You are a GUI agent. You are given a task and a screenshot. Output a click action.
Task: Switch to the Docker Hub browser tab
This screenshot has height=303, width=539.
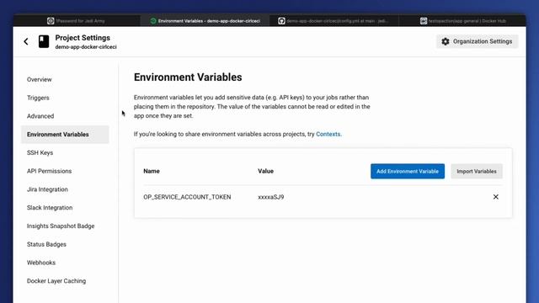[462, 21]
